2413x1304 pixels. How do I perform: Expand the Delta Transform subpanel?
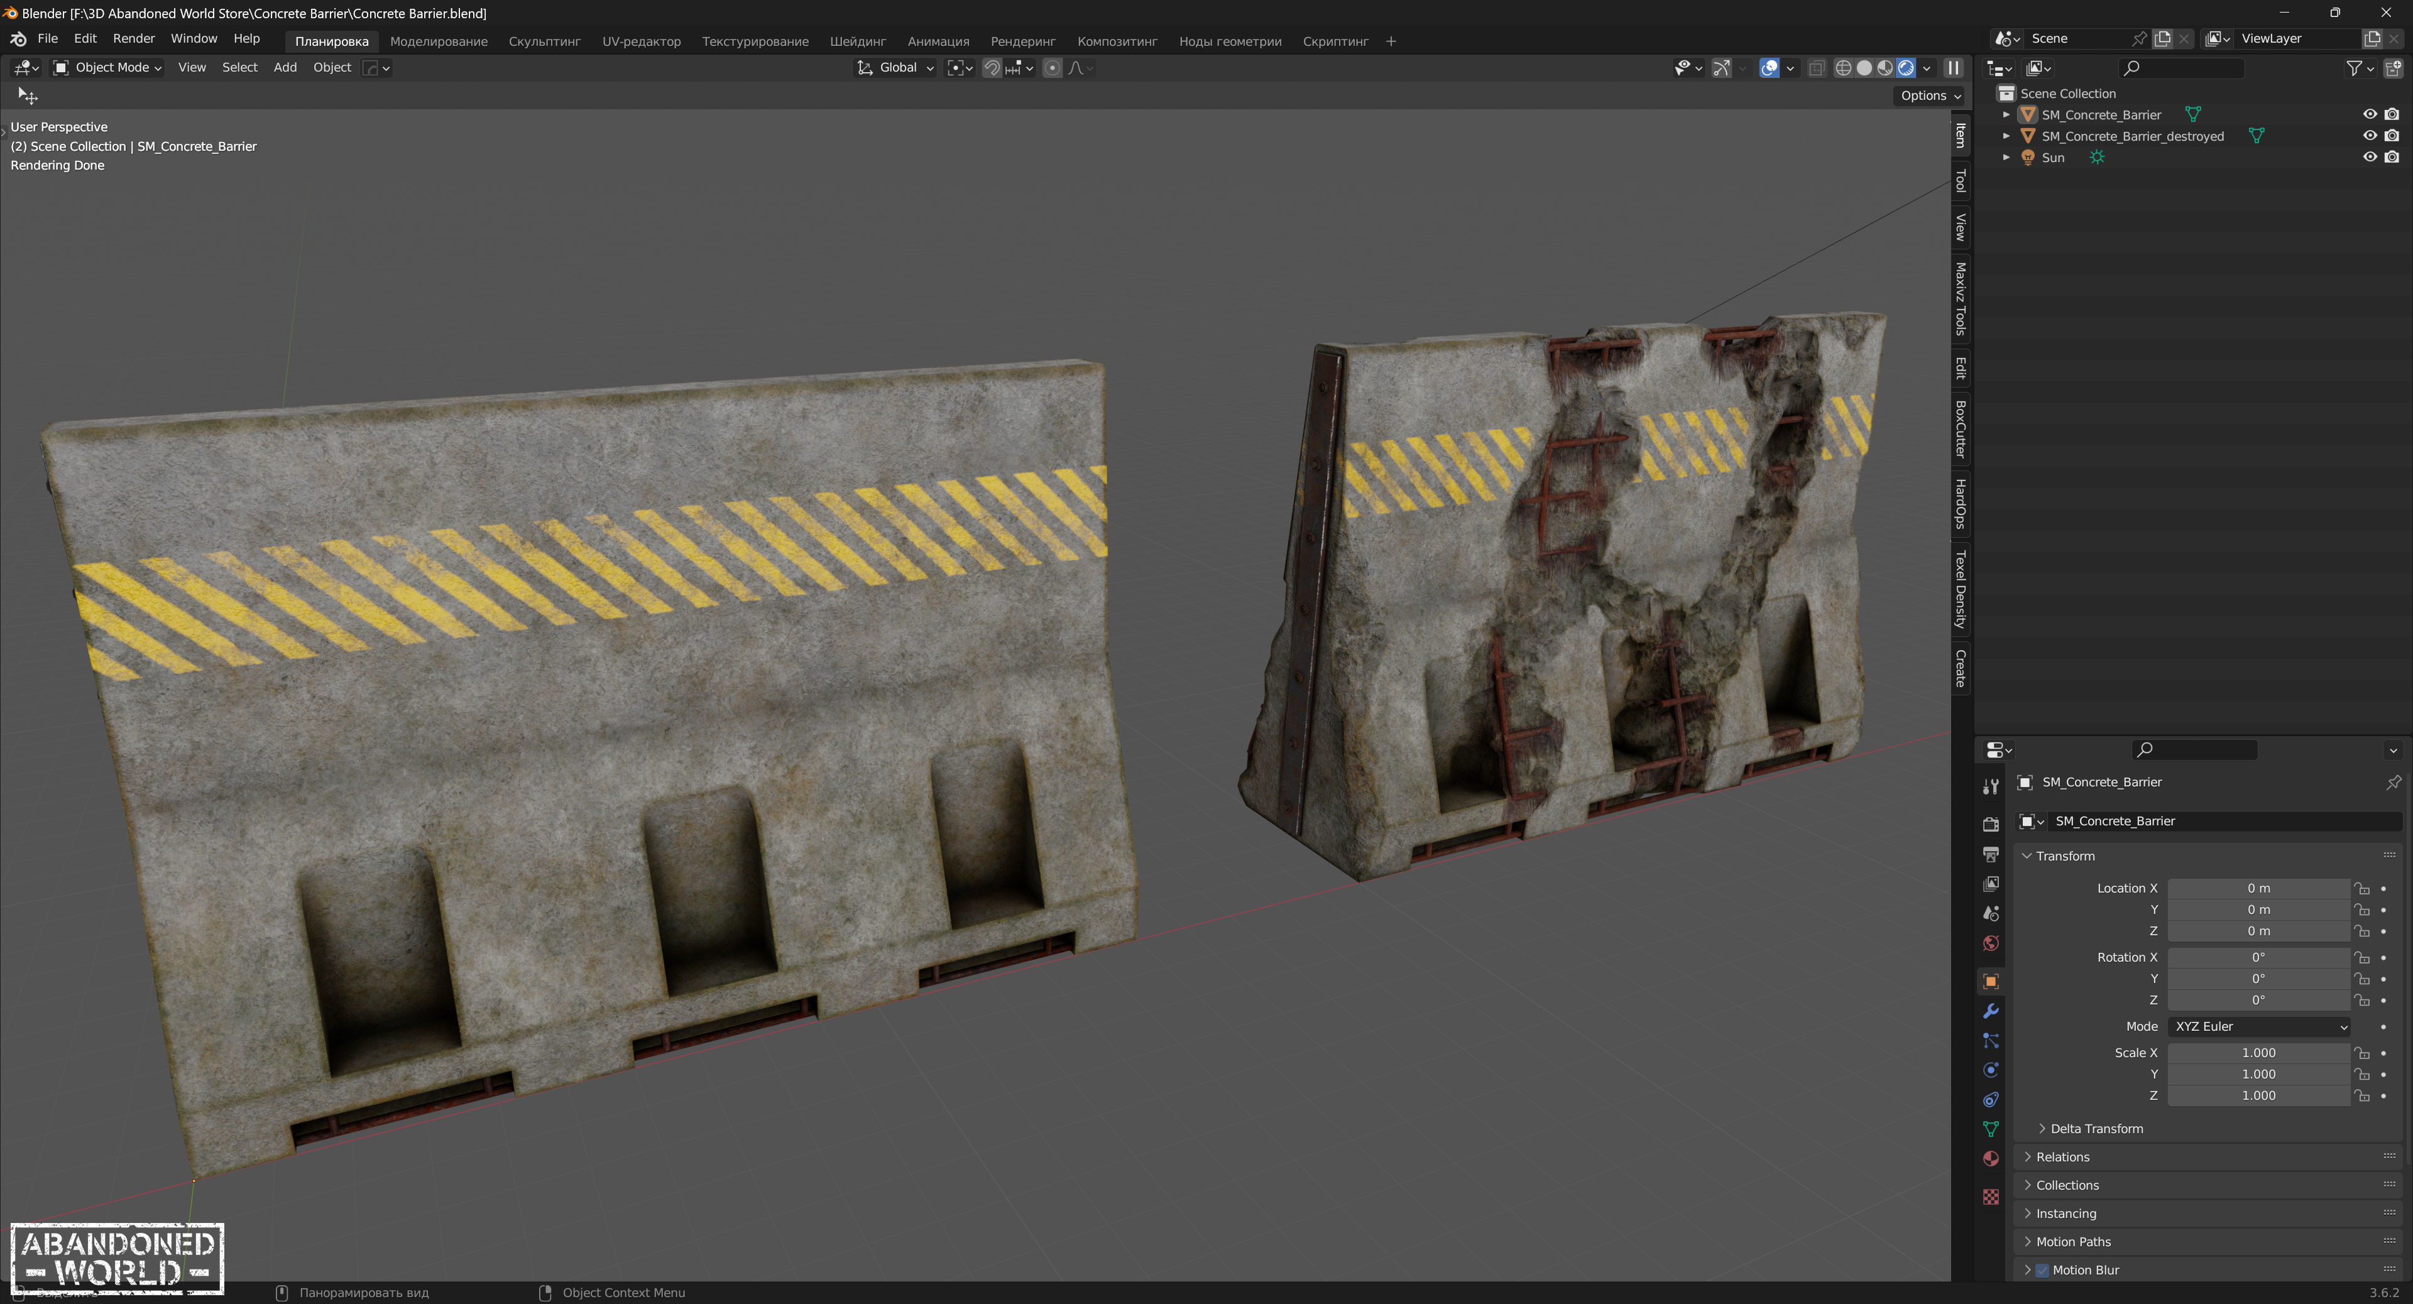click(2042, 1129)
